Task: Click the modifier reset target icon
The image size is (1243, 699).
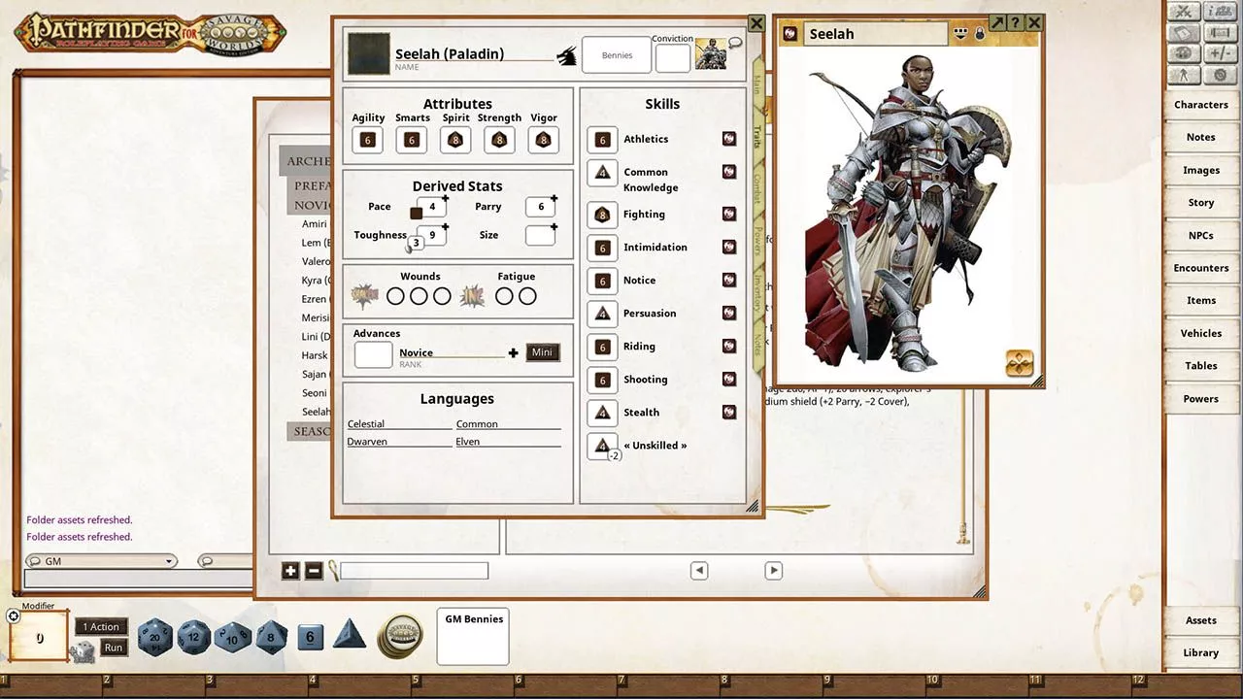Action: pos(14,616)
